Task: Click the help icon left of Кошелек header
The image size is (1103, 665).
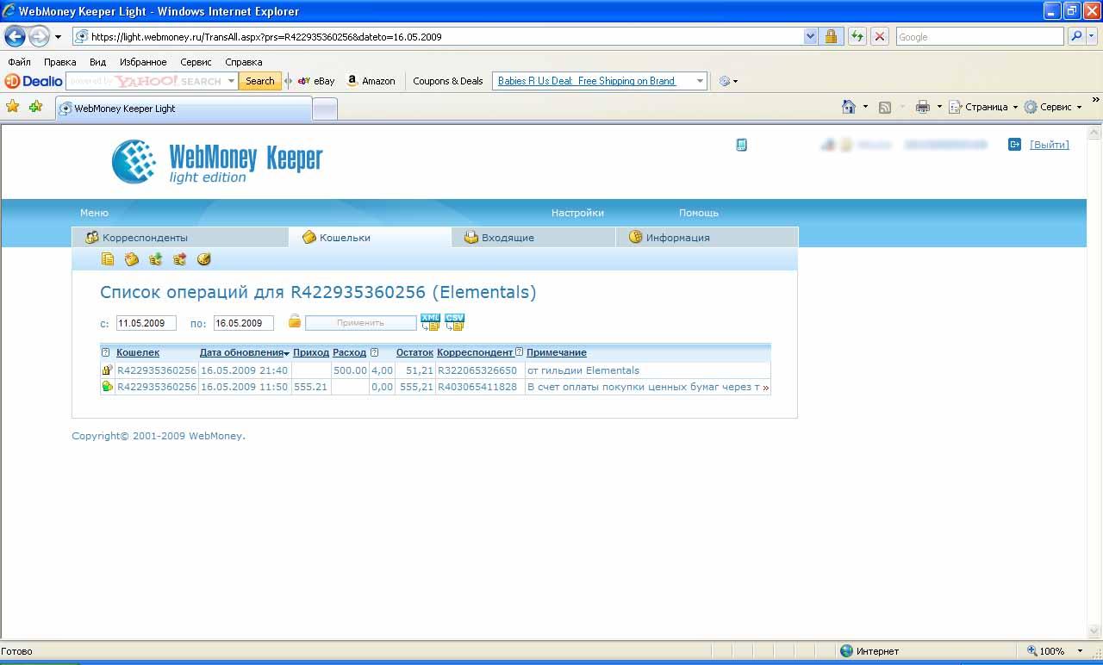Action: click(106, 352)
